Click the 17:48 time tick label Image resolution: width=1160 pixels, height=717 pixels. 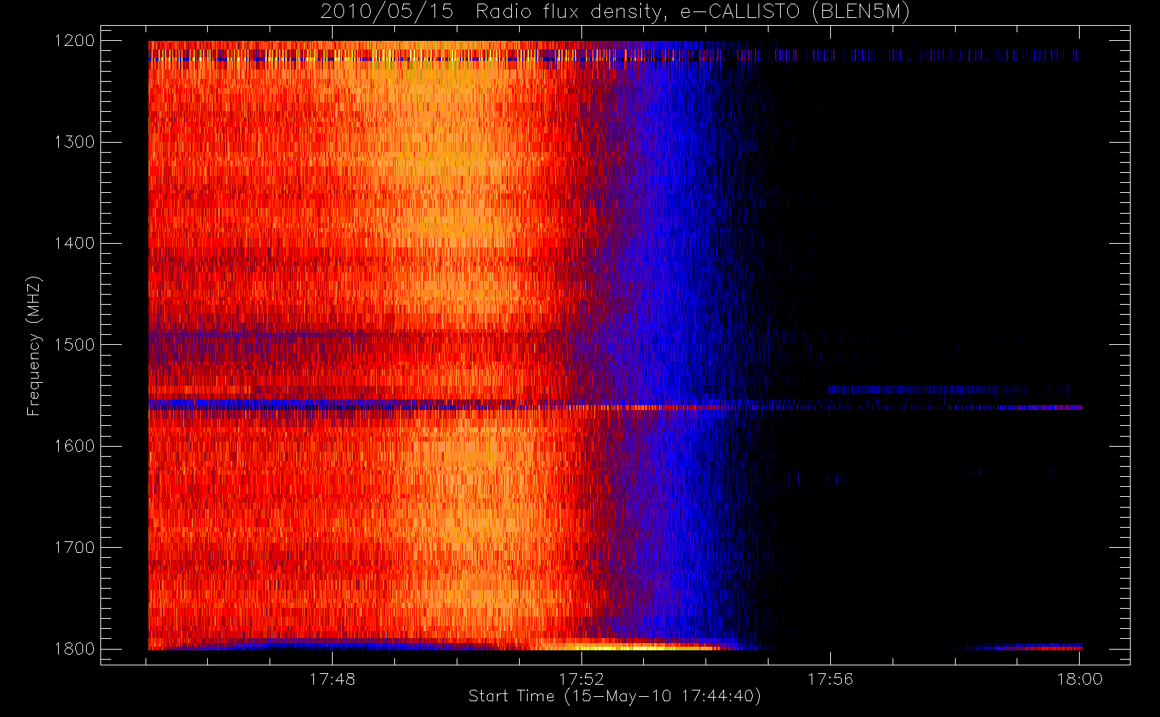[x=333, y=679]
